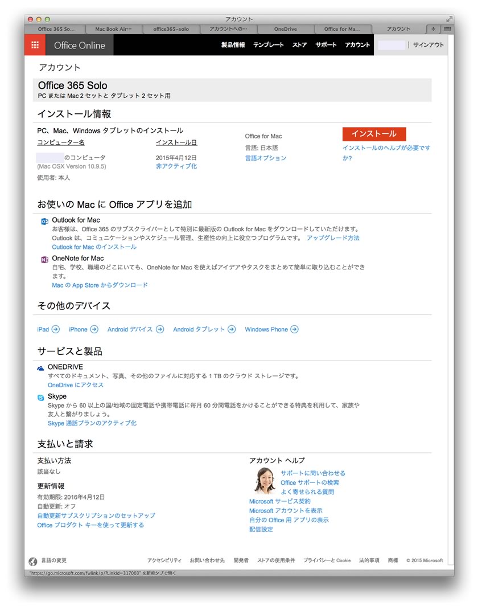Open the サポート menu

[x=326, y=45]
